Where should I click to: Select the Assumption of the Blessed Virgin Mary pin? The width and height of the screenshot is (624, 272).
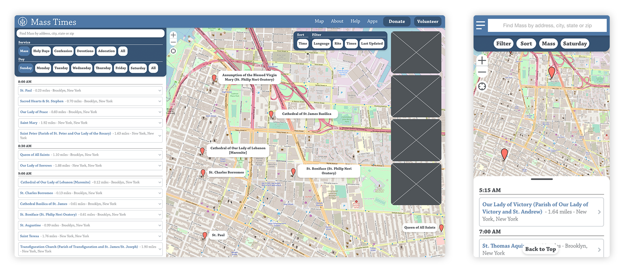click(x=214, y=79)
